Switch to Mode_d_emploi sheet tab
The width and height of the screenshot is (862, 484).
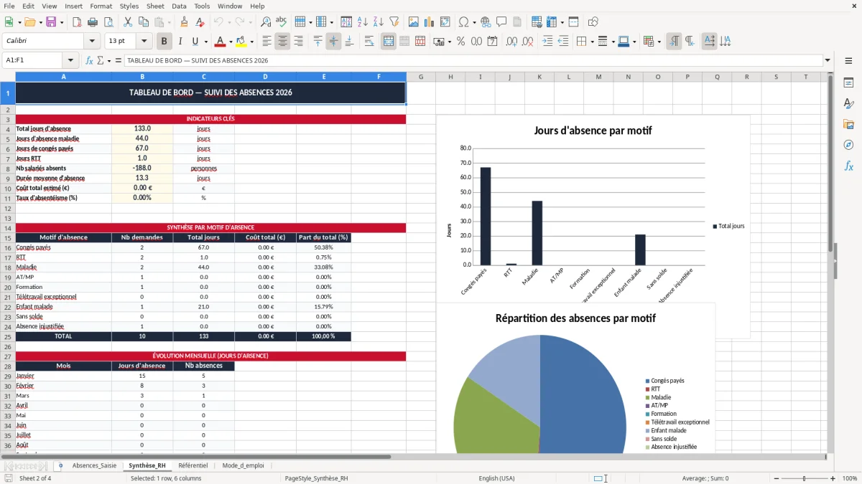click(x=243, y=465)
